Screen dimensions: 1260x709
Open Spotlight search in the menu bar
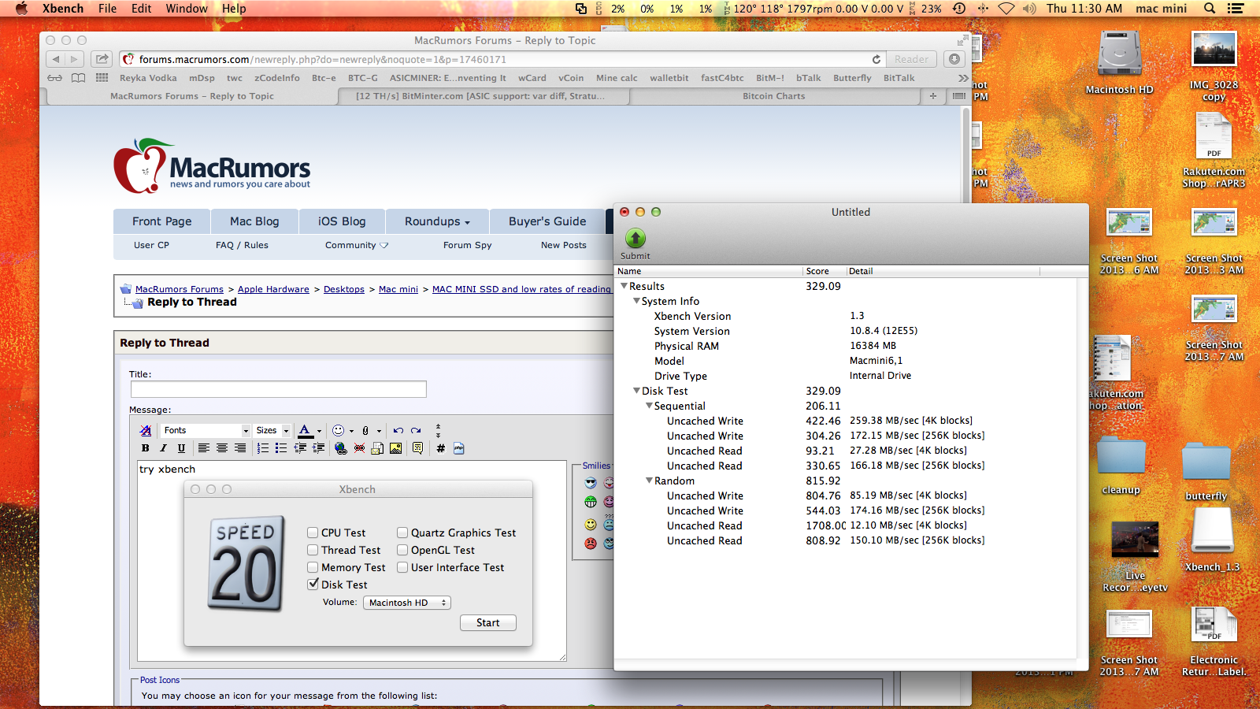(1210, 9)
